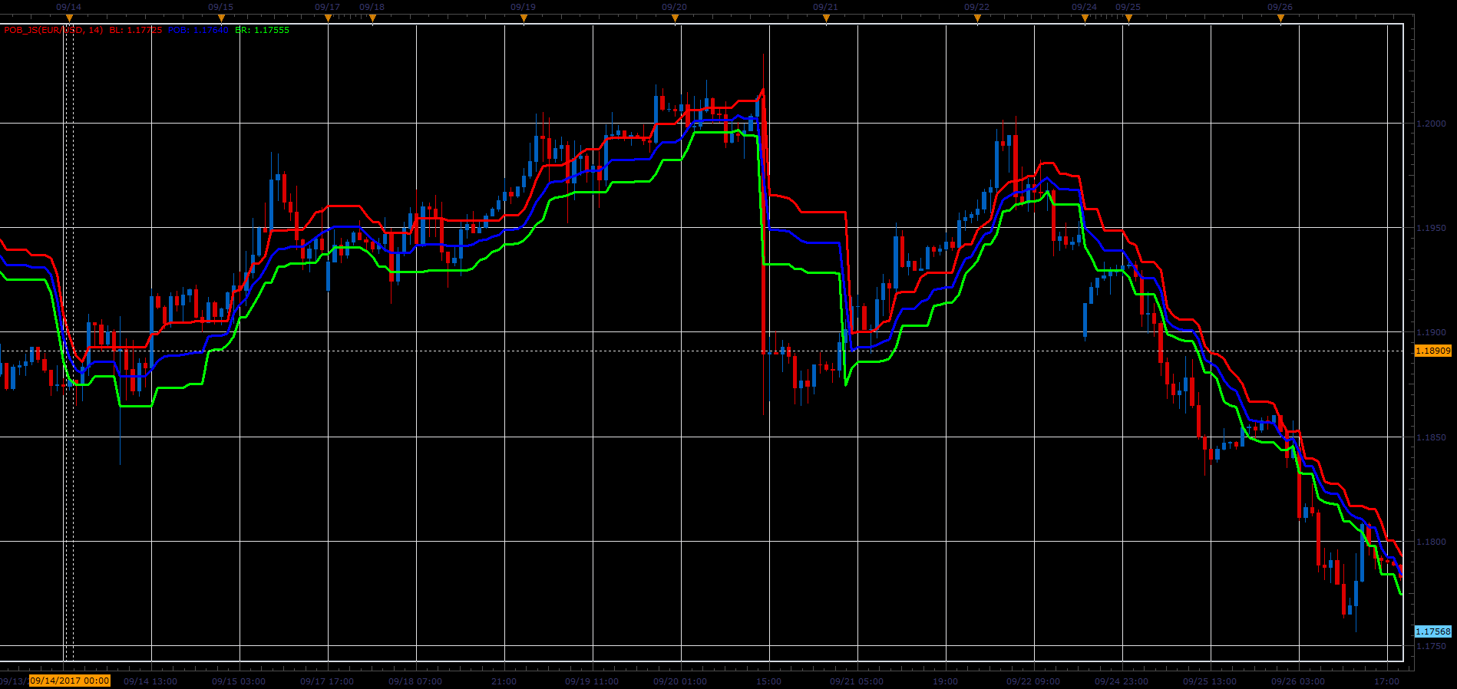
Task: Click the 09/22 day marker triangle
Action: coord(977,18)
